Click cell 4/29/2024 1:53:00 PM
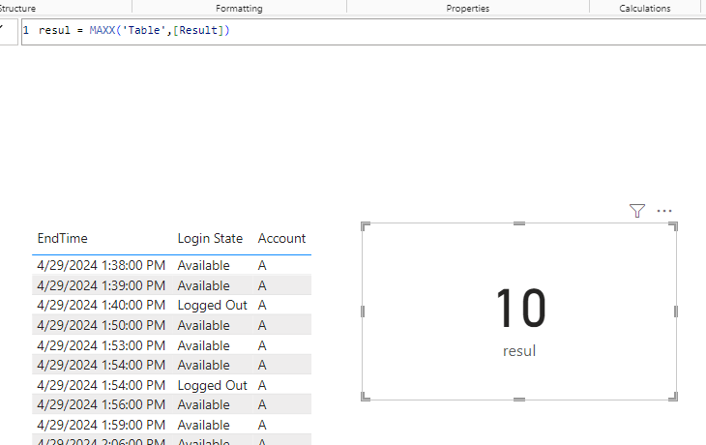The width and height of the screenshot is (706, 445). point(102,345)
